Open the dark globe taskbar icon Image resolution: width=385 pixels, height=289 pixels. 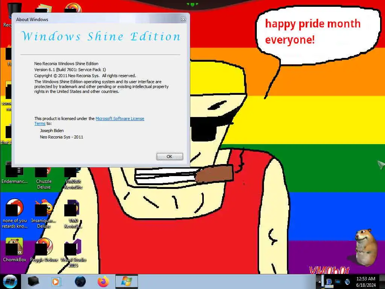tap(80, 281)
